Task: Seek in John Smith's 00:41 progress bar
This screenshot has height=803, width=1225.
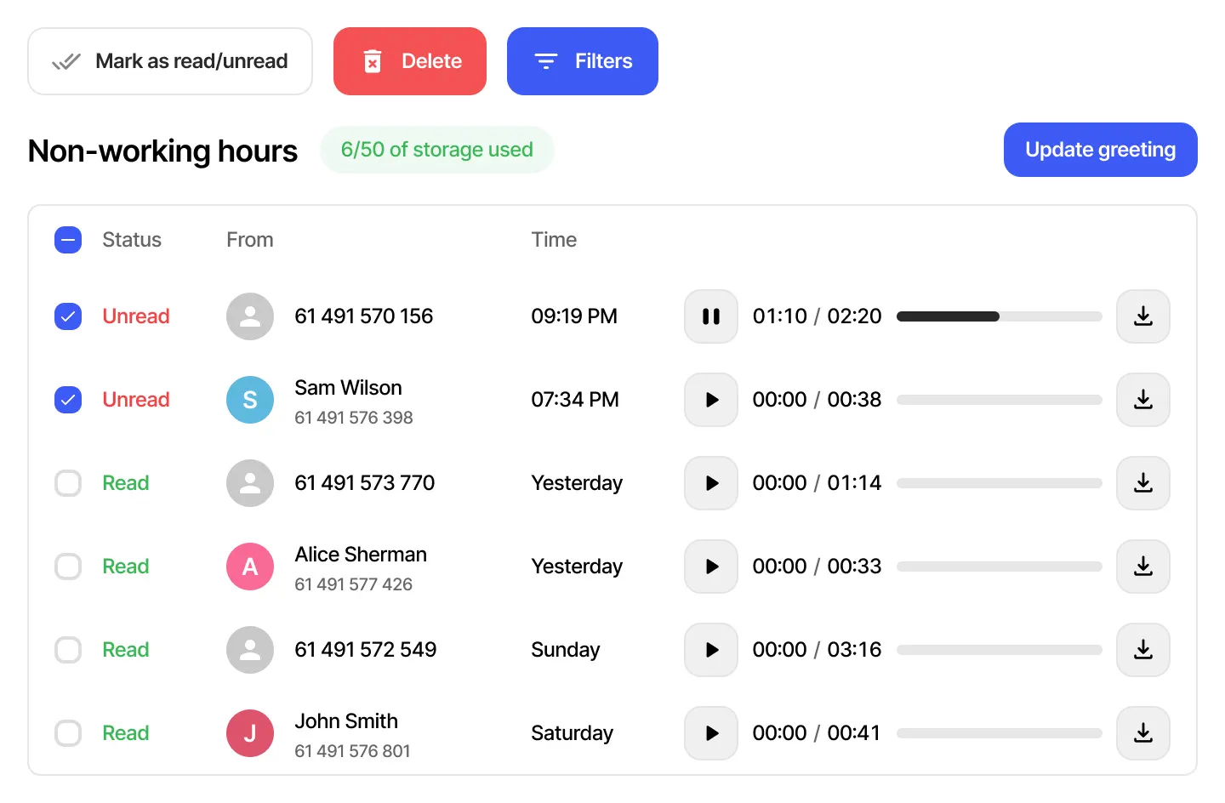Action: click(1000, 733)
